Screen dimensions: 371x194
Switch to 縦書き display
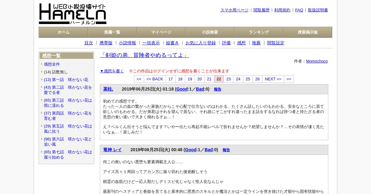coord(173,43)
